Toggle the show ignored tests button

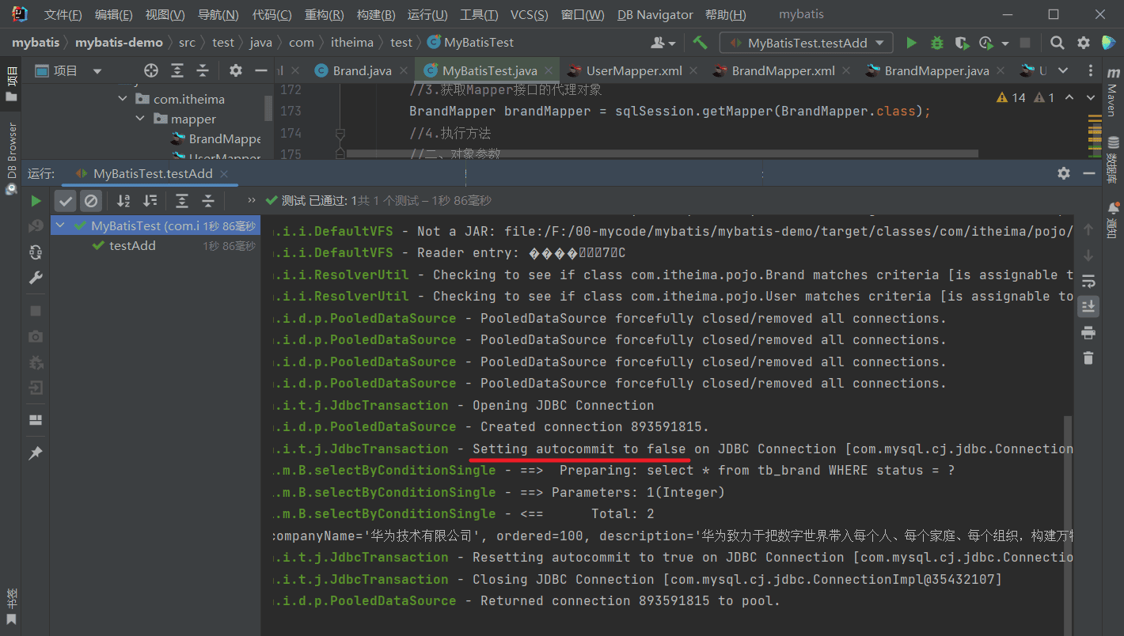point(92,201)
